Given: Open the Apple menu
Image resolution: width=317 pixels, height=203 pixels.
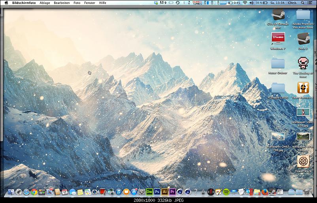Looking at the screenshot, I should pos(6,3).
